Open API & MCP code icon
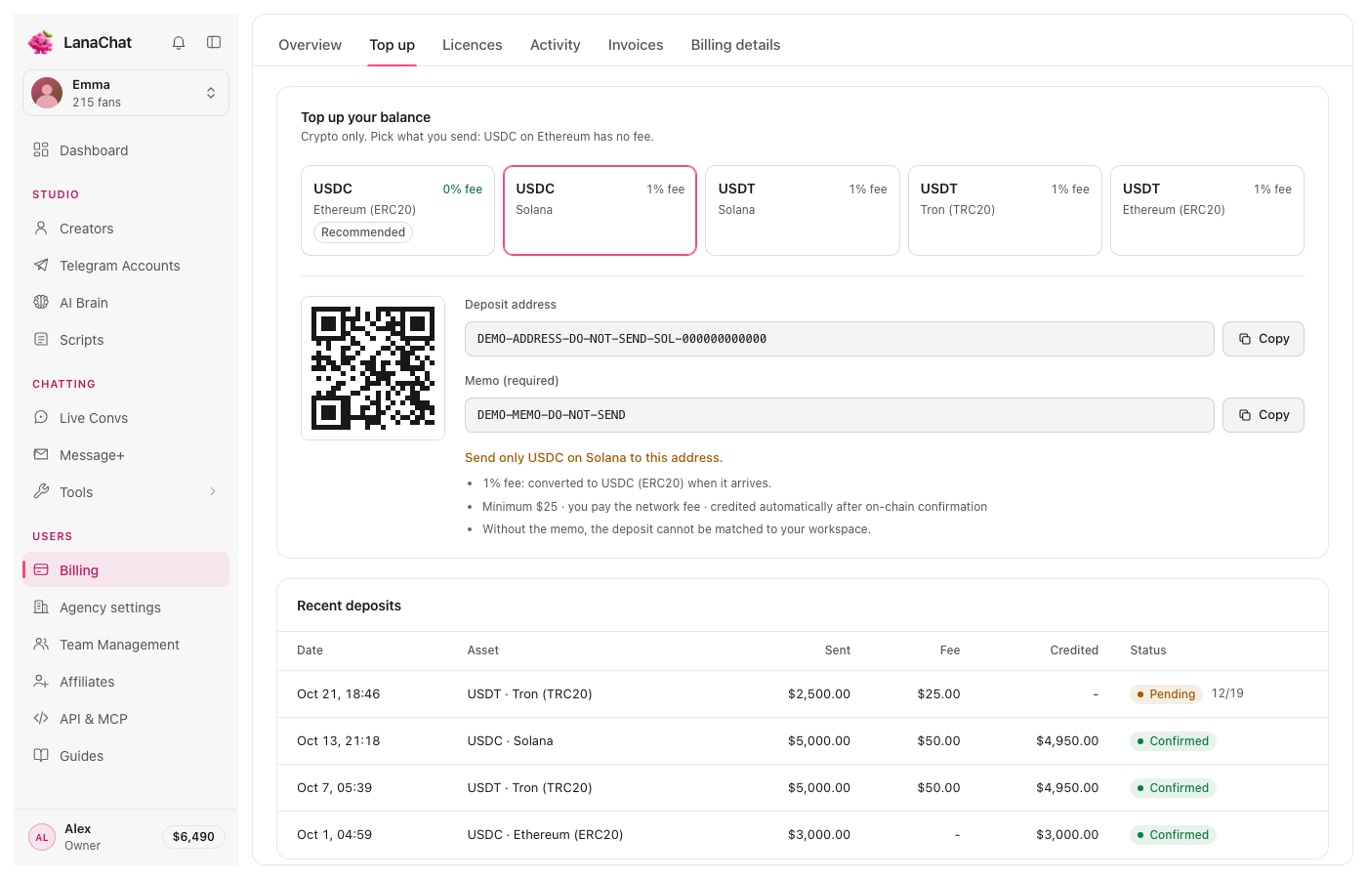The image size is (1367, 879). tap(41, 718)
